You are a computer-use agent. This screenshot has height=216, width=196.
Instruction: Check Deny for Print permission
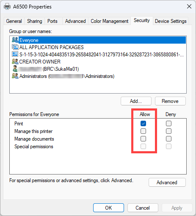coord(168,124)
